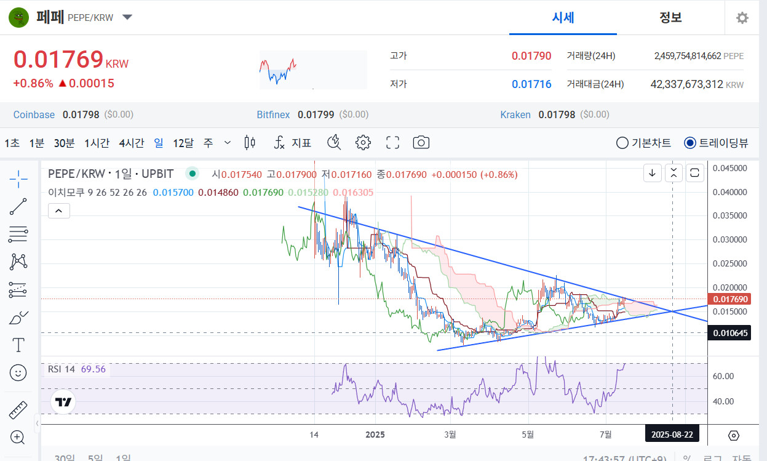Click the 0.017690 current price label
This screenshot has width=767, height=461.
click(730, 299)
